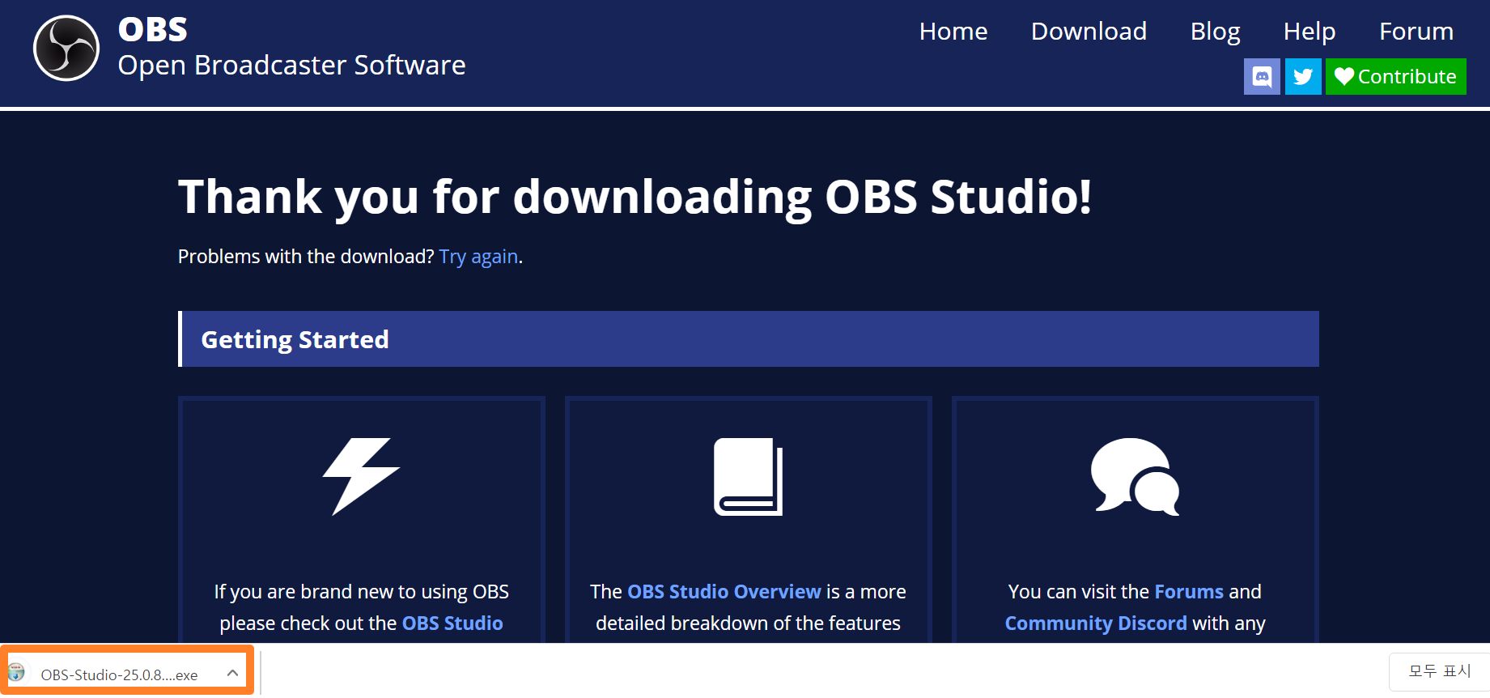Click the OBS circular logo icon

pyautogui.click(x=66, y=48)
